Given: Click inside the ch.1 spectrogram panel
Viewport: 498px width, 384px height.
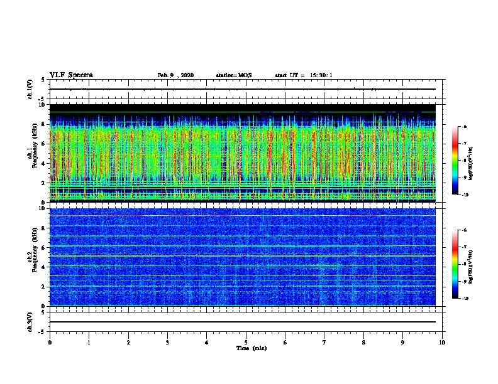Looking at the screenshot, I should coord(243,153).
